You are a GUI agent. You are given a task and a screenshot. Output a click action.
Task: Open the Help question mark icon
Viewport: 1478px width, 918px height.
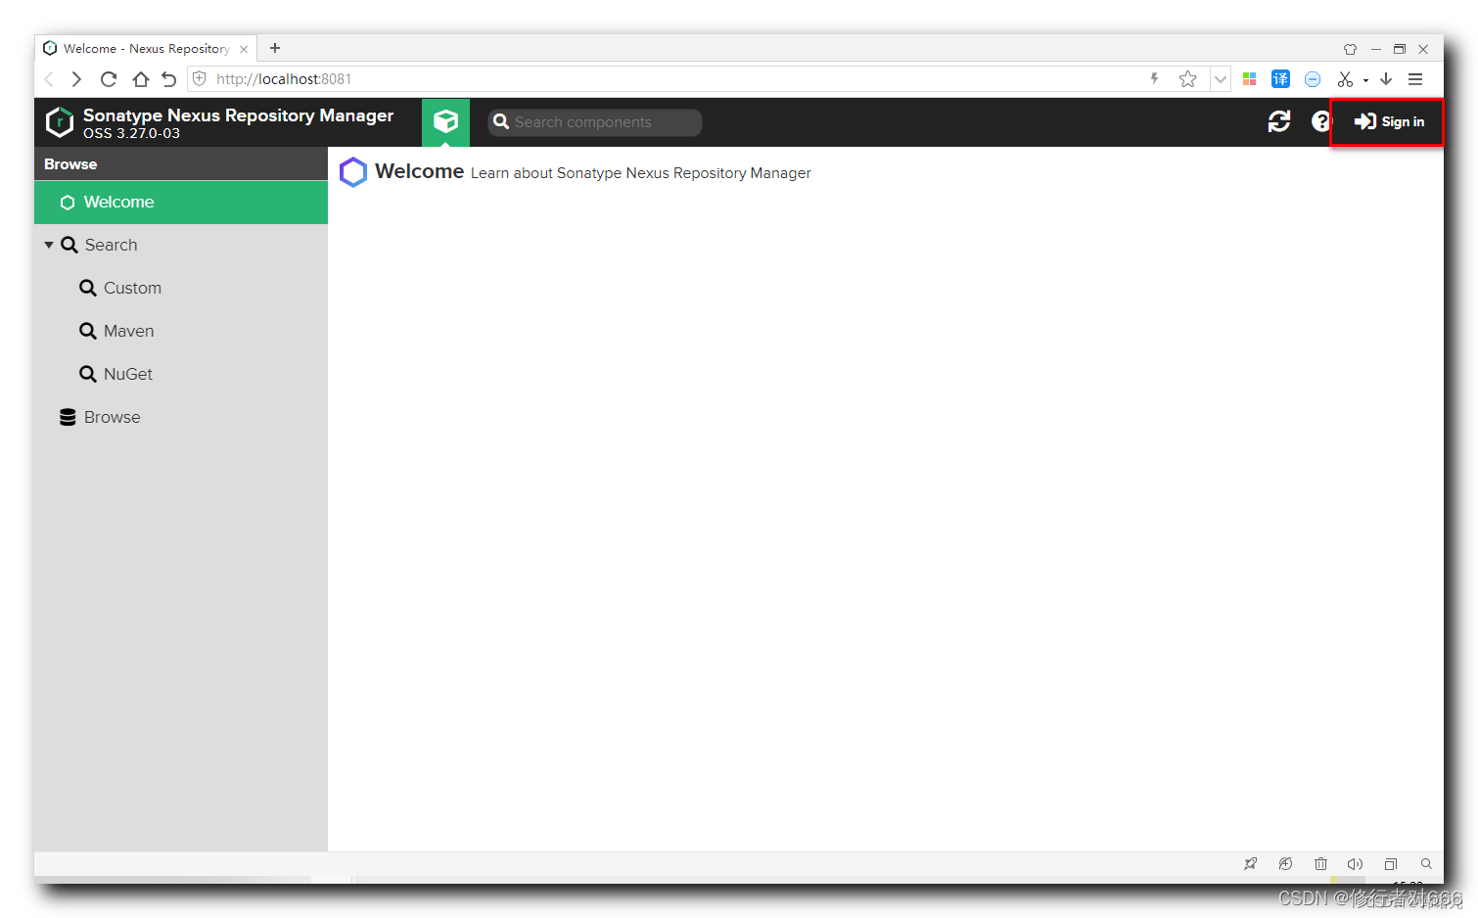tap(1320, 121)
